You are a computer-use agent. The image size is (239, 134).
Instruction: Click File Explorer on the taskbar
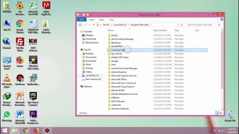[15, 131]
